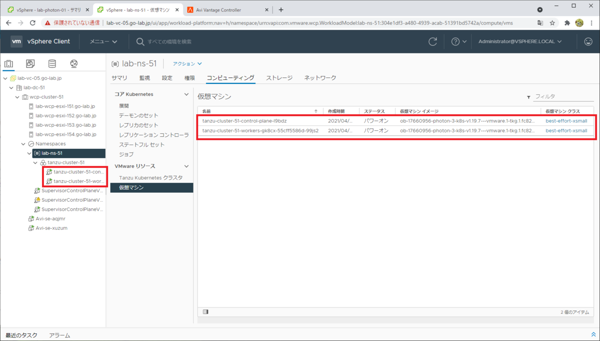600x341 pixels.
Task: Switch to the 監視 tab
Action: pyautogui.click(x=144, y=78)
